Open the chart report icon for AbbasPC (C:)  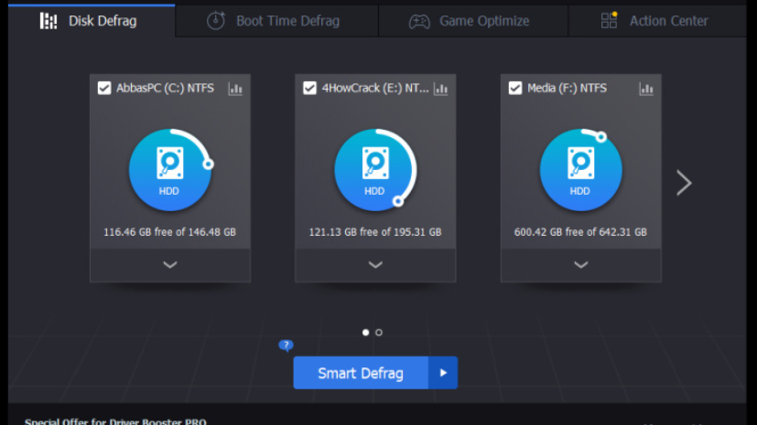pos(235,89)
